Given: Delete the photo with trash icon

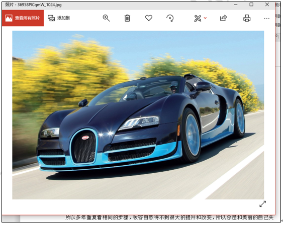Looking at the screenshot, I should tap(127, 18).
